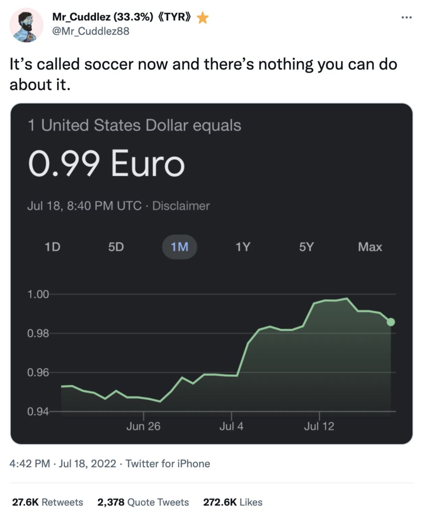The height and width of the screenshot is (519, 425).
Task: Select the highlighted 1M range tab
Action: pos(180,247)
